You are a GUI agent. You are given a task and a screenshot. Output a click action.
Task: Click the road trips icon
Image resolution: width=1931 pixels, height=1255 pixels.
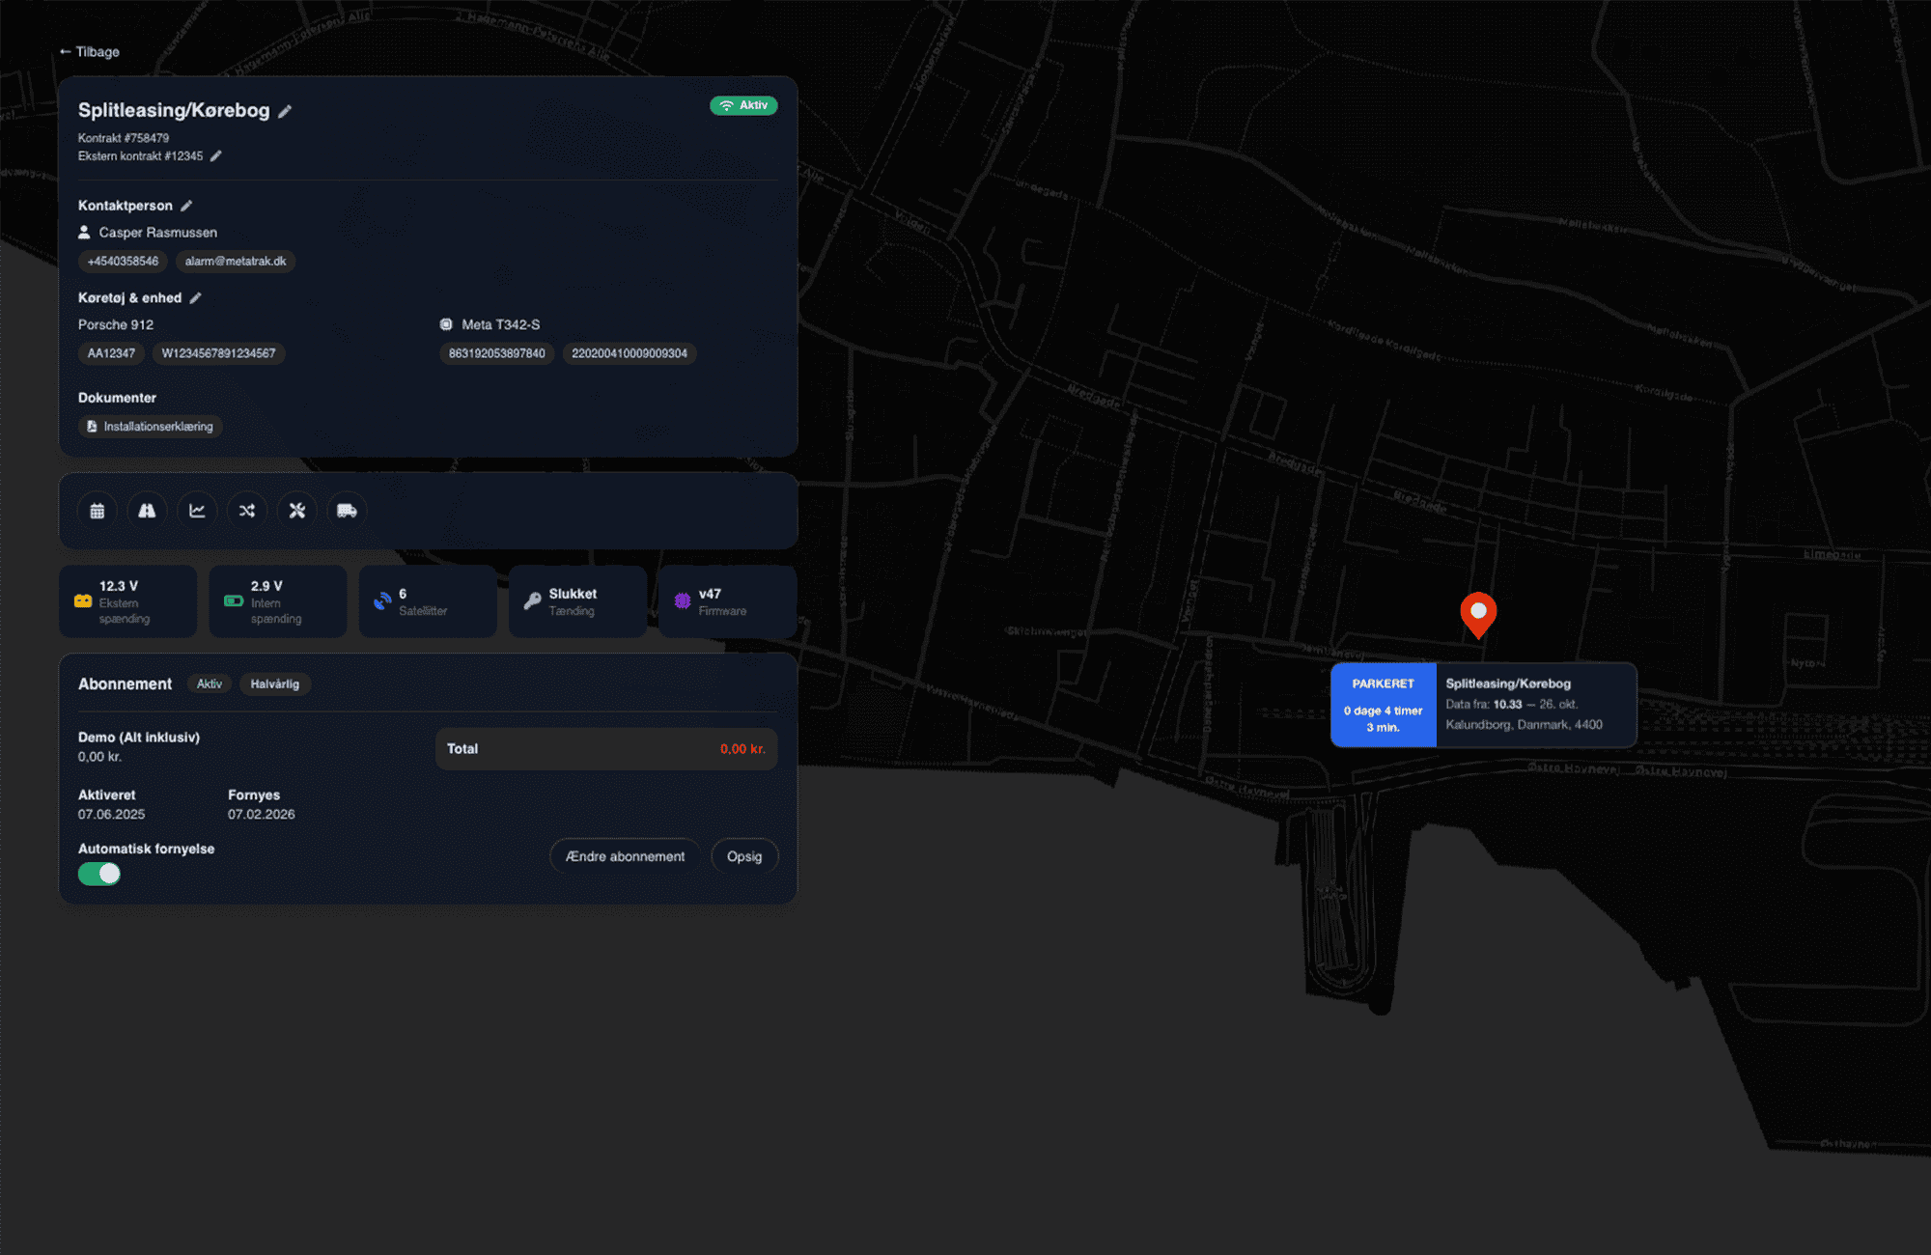click(147, 511)
